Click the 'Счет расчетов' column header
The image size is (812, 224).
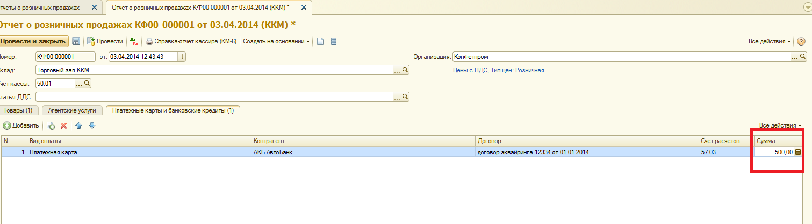[x=726, y=141]
